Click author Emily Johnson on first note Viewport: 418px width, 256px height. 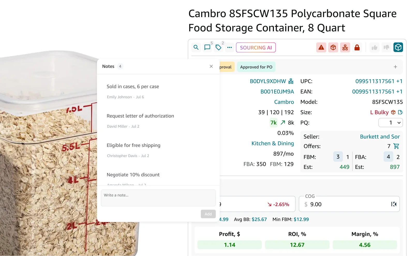click(x=119, y=97)
